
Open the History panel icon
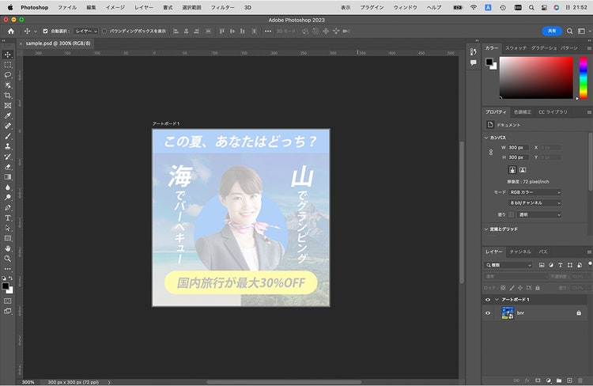473,52
